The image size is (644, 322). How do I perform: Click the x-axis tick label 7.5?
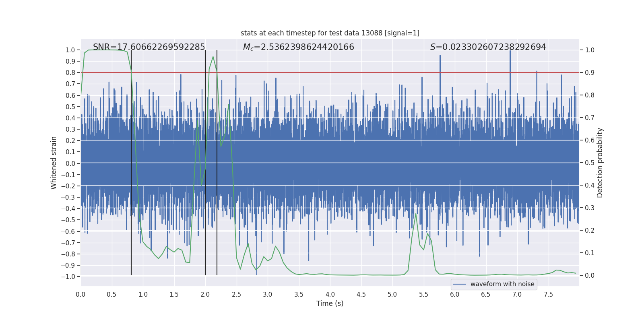click(x=548, y=294)
